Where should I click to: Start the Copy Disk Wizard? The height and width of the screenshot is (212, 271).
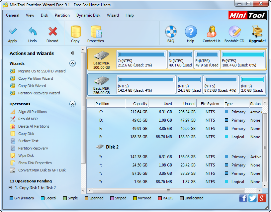coord(32,86)
